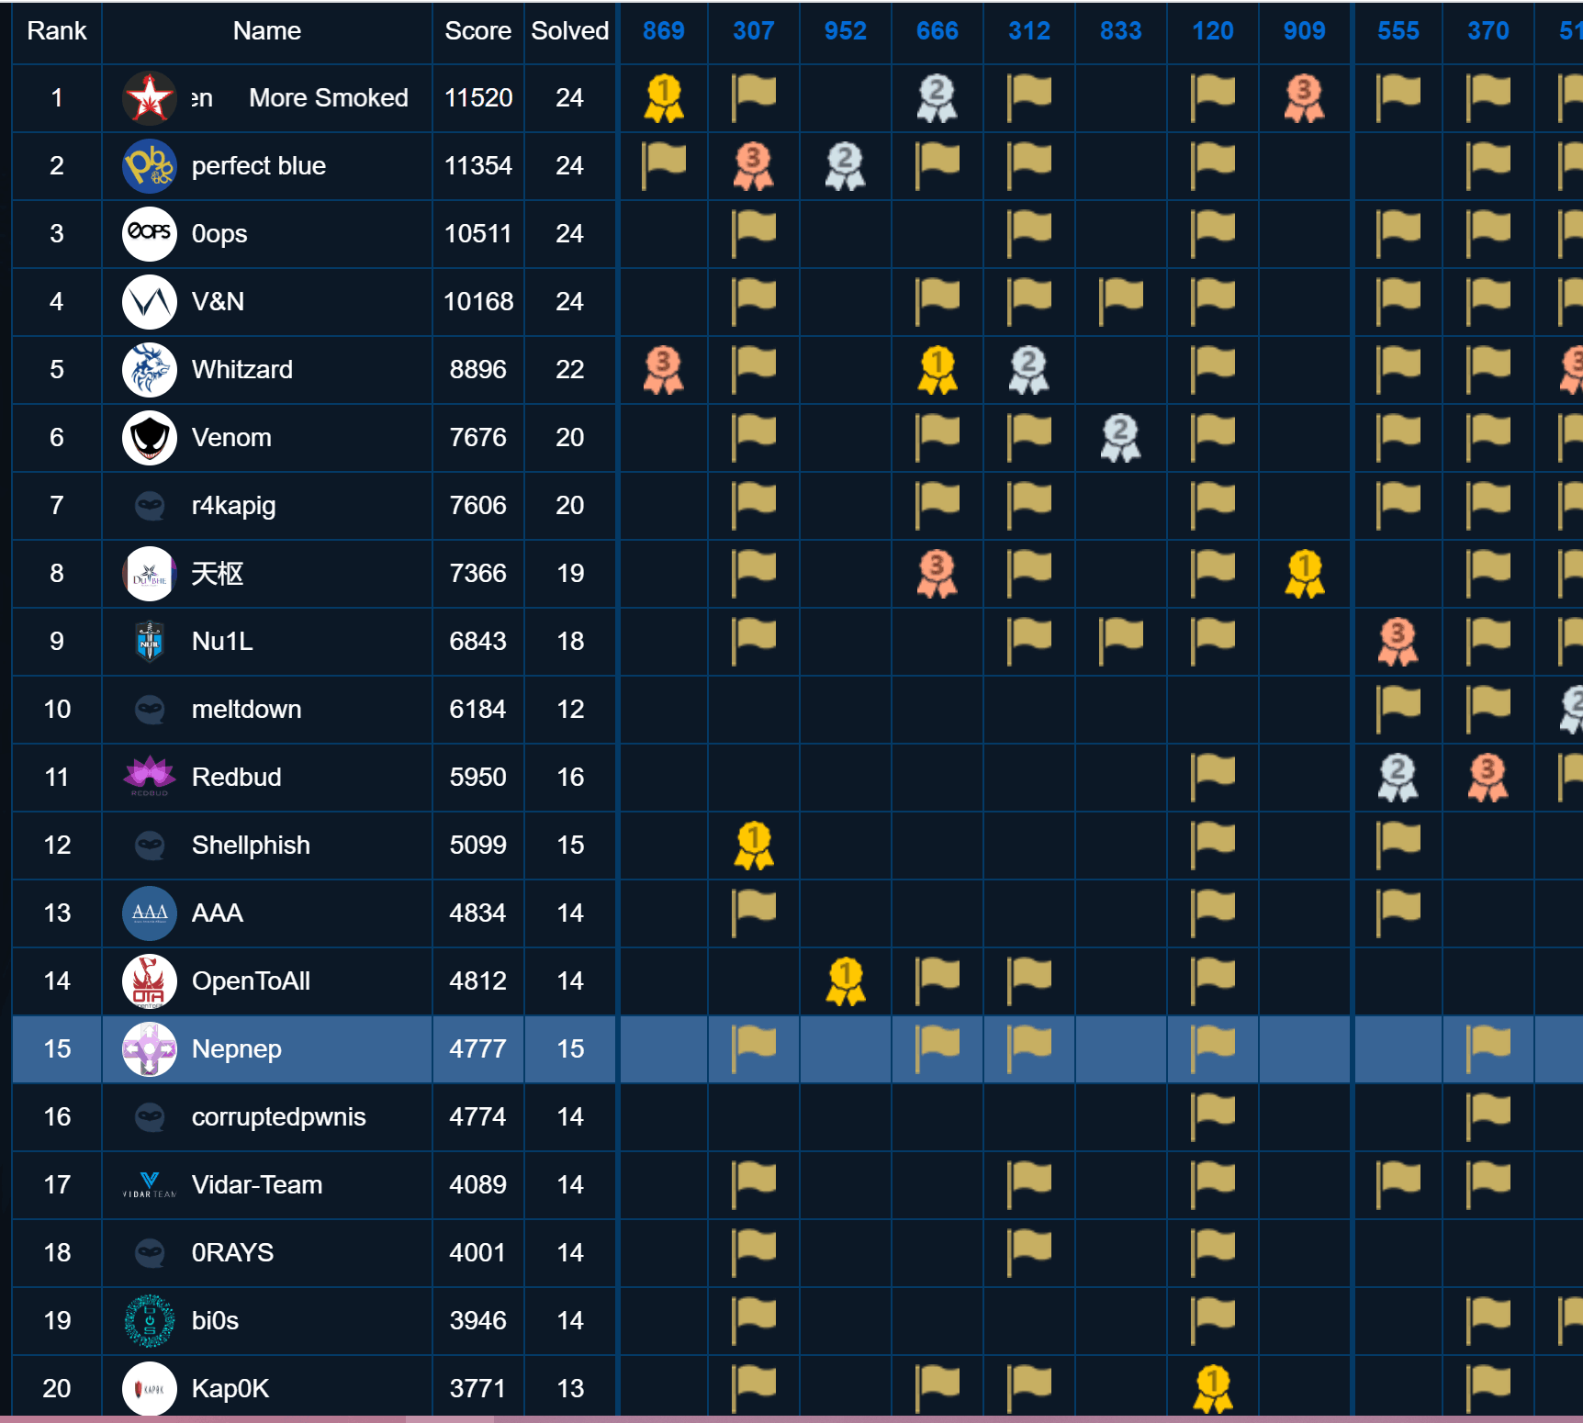This screenshot has height=1423, width=1583.
Task: Click Shellphish's gold medal under challenge 307
Action: pyautogui.click(x=754, y=846)
